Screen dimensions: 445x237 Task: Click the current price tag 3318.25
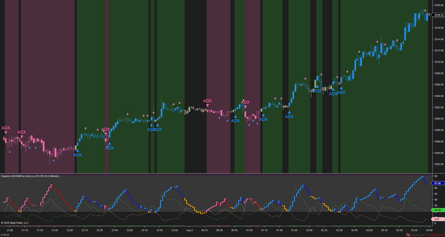pyautogui.click(x=438, y=15)
